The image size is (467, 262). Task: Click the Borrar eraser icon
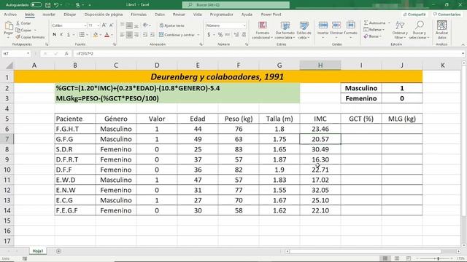pyautogui.click(x=366, y=36)
